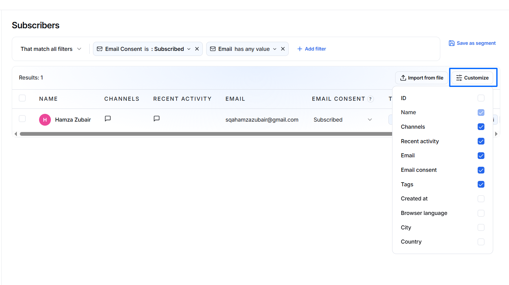Click the horizontal table scrollbar

click(x=206, y=134)
